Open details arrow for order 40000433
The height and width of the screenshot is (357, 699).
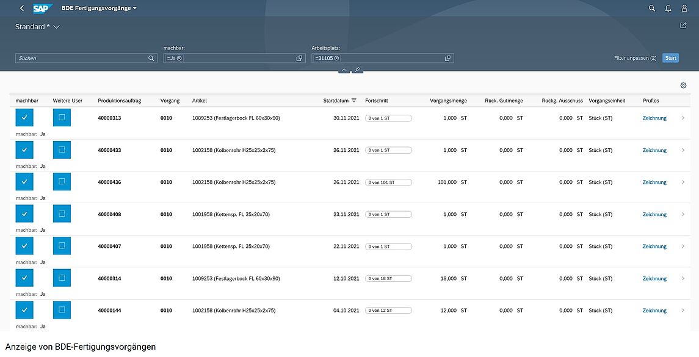683,150
